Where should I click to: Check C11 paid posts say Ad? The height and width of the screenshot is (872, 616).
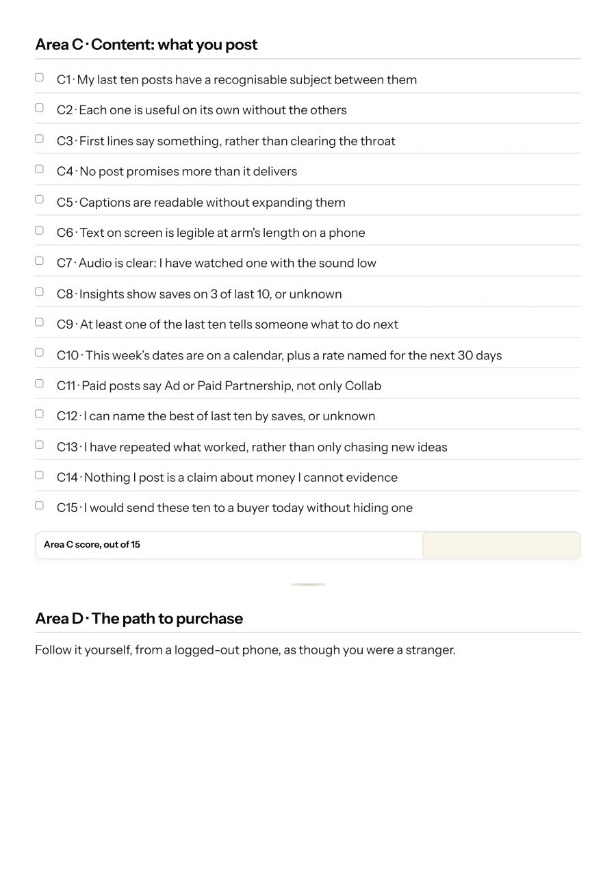39,383
